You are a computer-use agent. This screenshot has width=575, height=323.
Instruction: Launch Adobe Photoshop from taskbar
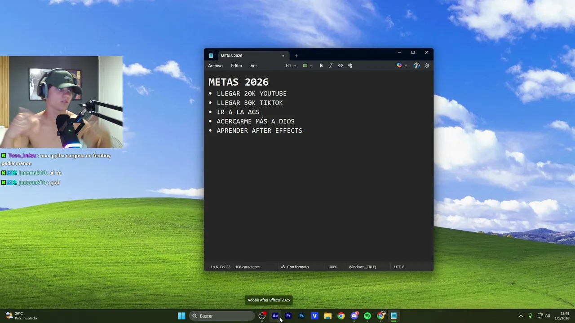coord(301,316)
